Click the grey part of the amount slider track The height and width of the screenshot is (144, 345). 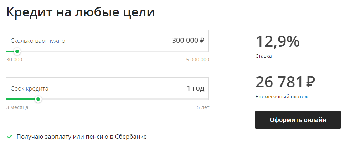pos(114,51)
